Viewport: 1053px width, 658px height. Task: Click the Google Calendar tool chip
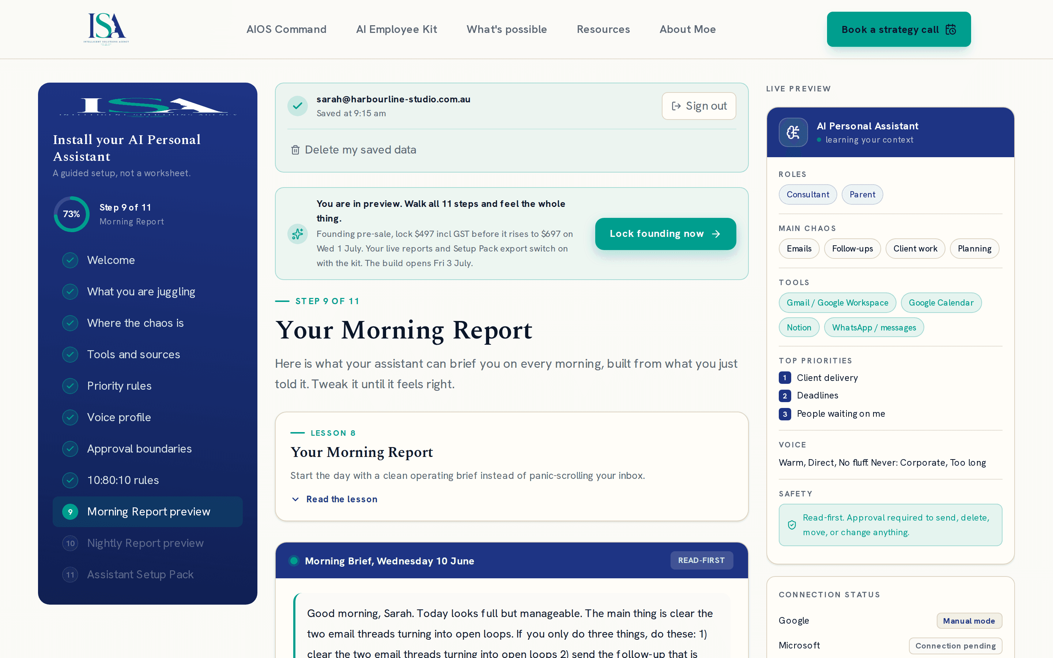pos(941,302)
